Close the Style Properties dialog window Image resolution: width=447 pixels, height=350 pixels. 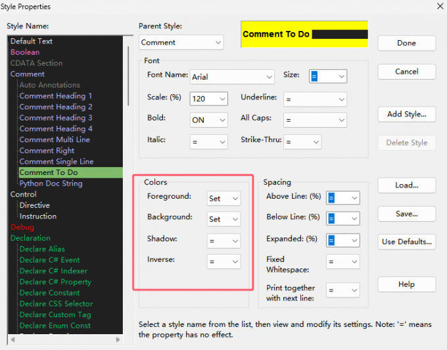pos(438,7)
